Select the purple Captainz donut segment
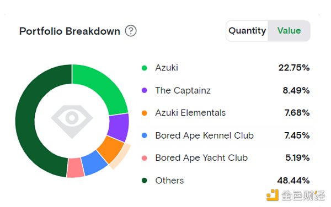Screen dimensions: 331x207 point(119,128)
